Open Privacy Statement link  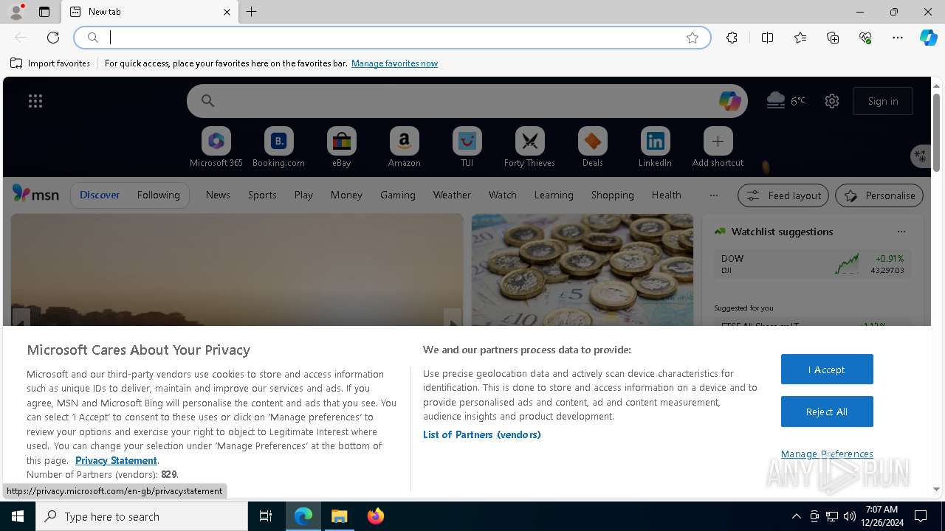[x=116, y=460]
